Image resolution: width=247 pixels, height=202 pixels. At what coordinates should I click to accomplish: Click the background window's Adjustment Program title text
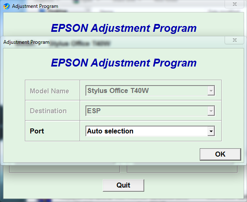click(35, 6)
